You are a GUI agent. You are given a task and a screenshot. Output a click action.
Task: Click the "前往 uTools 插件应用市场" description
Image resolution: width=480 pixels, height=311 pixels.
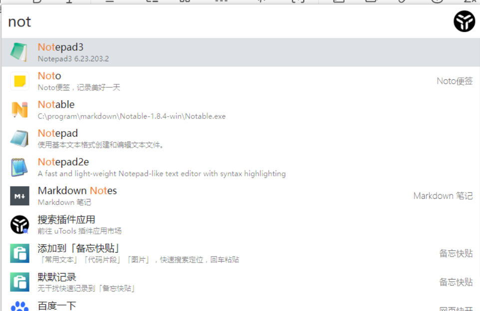point(79,231)
